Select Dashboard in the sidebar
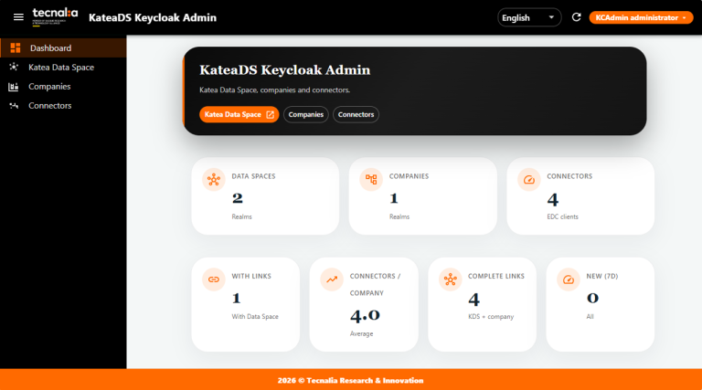 (63, 47)
